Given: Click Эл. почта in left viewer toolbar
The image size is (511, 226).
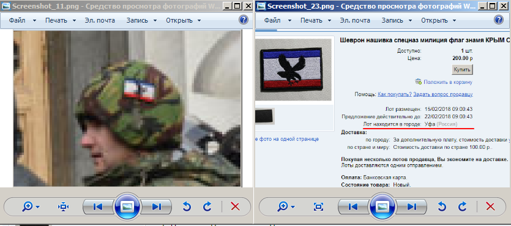Looking at the screenshot, I should click(x=100, y=20).
